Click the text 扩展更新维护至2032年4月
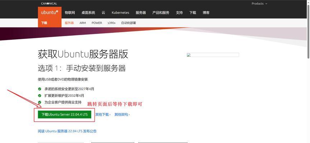The image size is (310, 143). (64, 95)
